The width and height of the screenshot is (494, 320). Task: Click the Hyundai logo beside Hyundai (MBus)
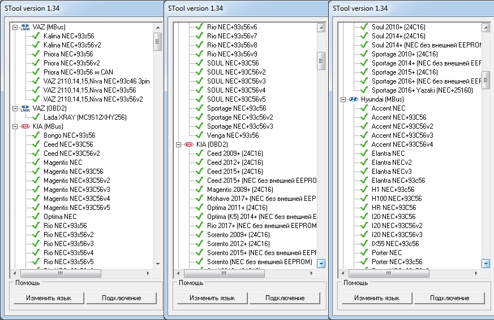pyautogui.click(x=353, y=99)
